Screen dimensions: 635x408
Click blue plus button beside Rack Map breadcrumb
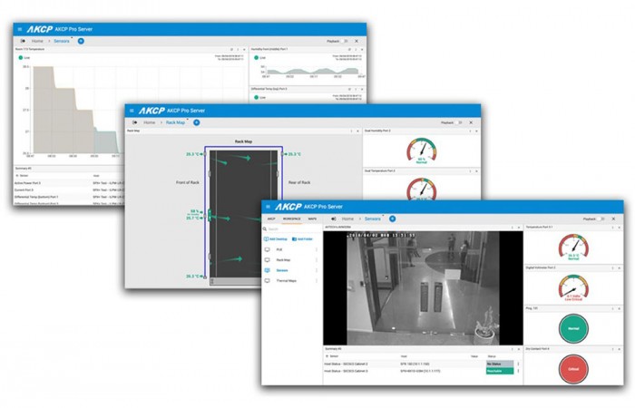tap(196, 121)
